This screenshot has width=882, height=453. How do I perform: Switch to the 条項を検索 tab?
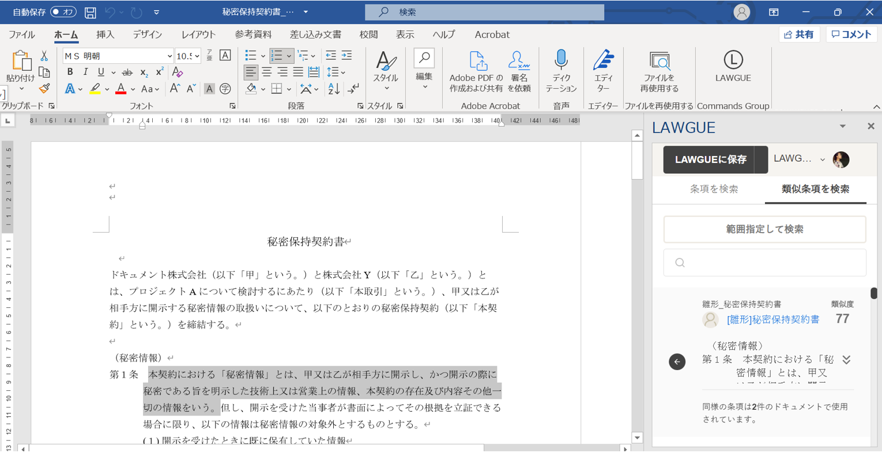[x=714, y=189]
